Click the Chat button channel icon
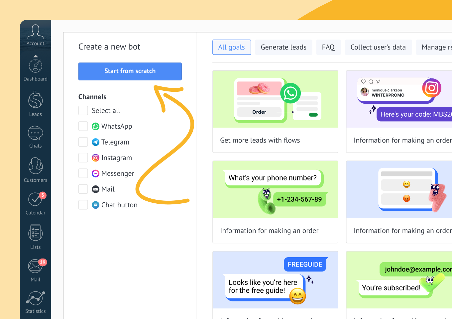This screenshot has height=319, width=452. click(x=95, y=205)
